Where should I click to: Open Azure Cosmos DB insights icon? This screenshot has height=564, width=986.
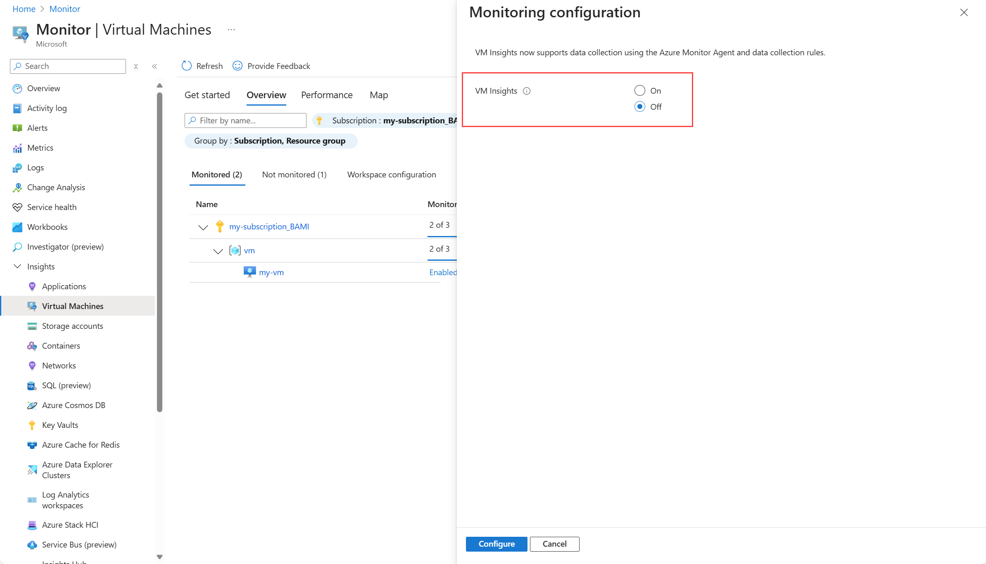tap(32, 406)
